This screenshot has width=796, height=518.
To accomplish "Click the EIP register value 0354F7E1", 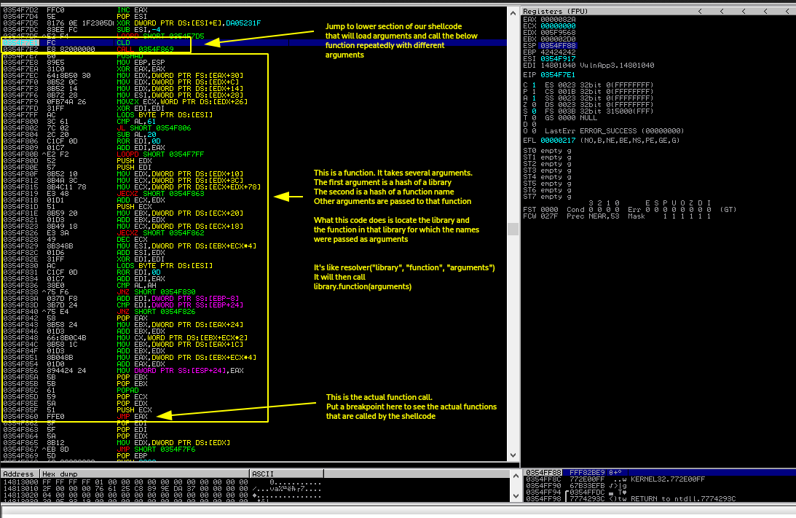I will pyautogui.click(x=558, y=75).
